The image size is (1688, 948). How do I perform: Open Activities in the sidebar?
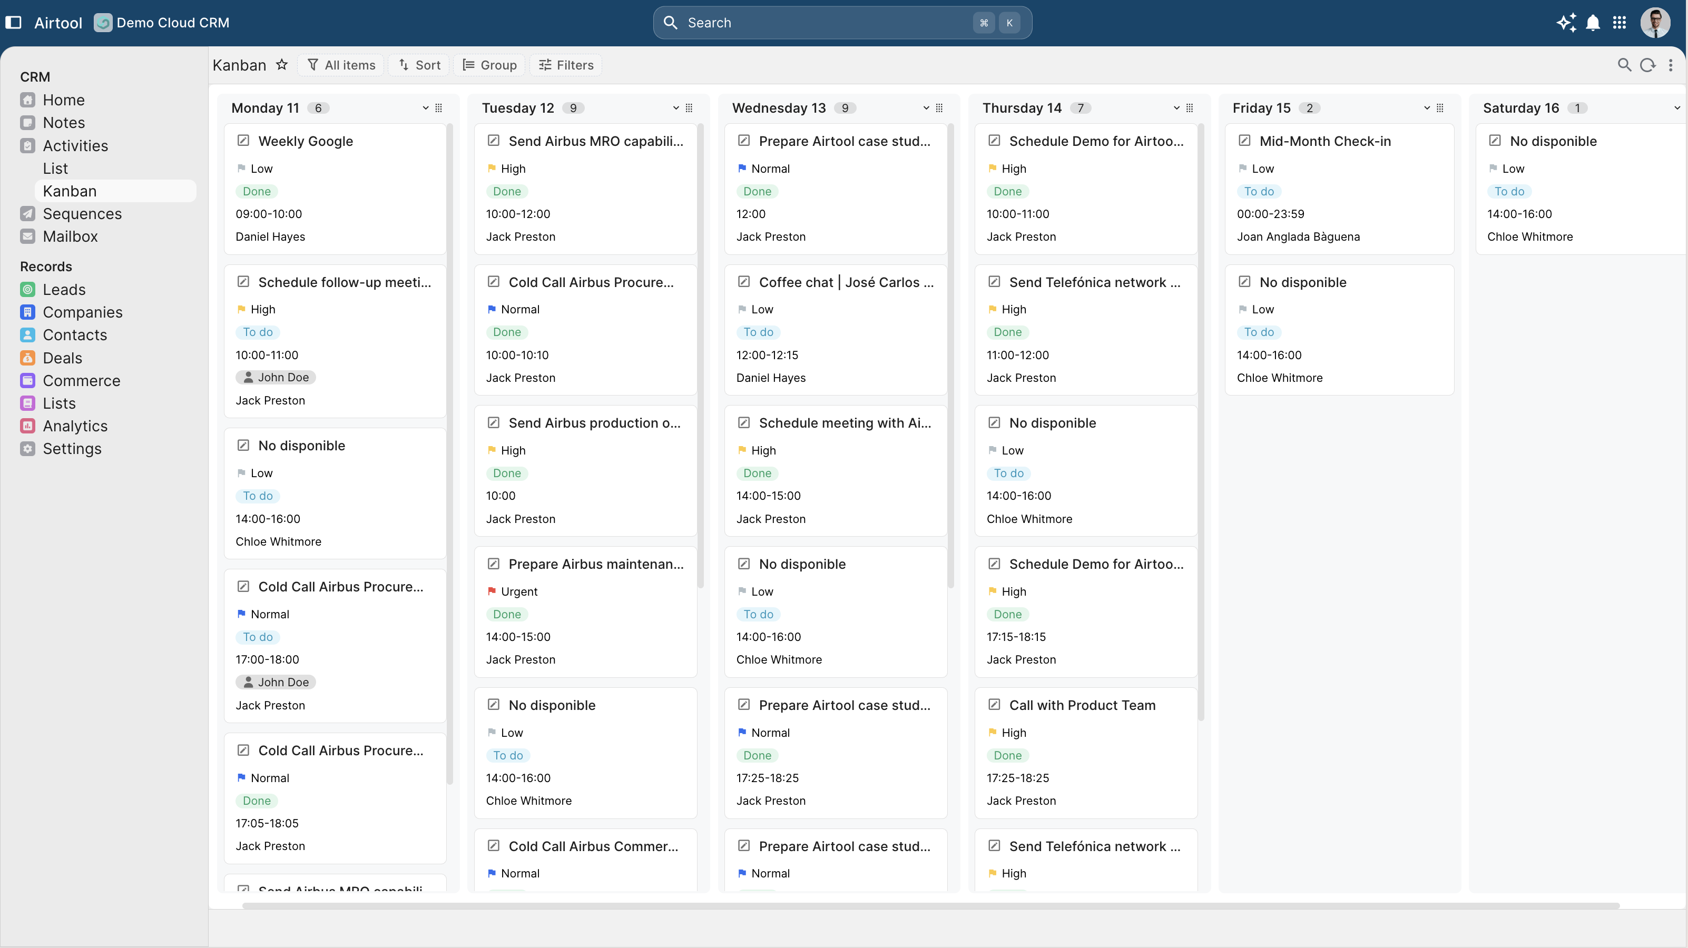75,145
